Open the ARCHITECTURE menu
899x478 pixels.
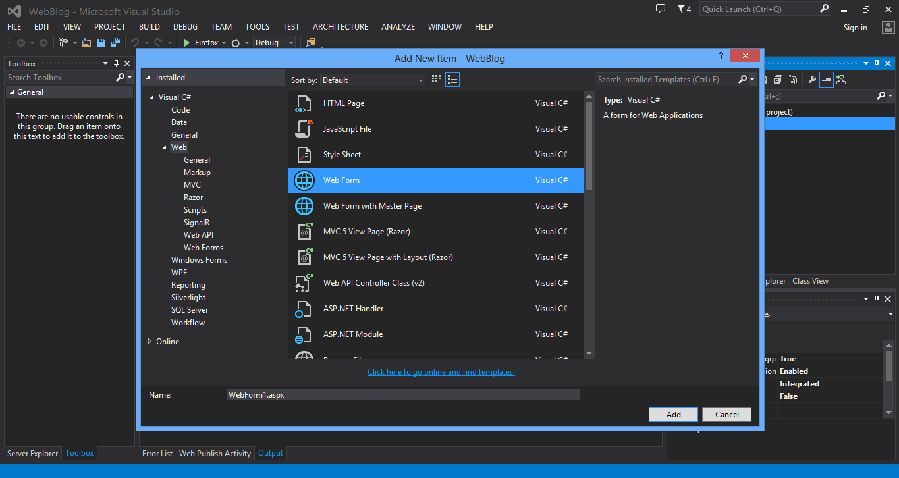(341, 27)
